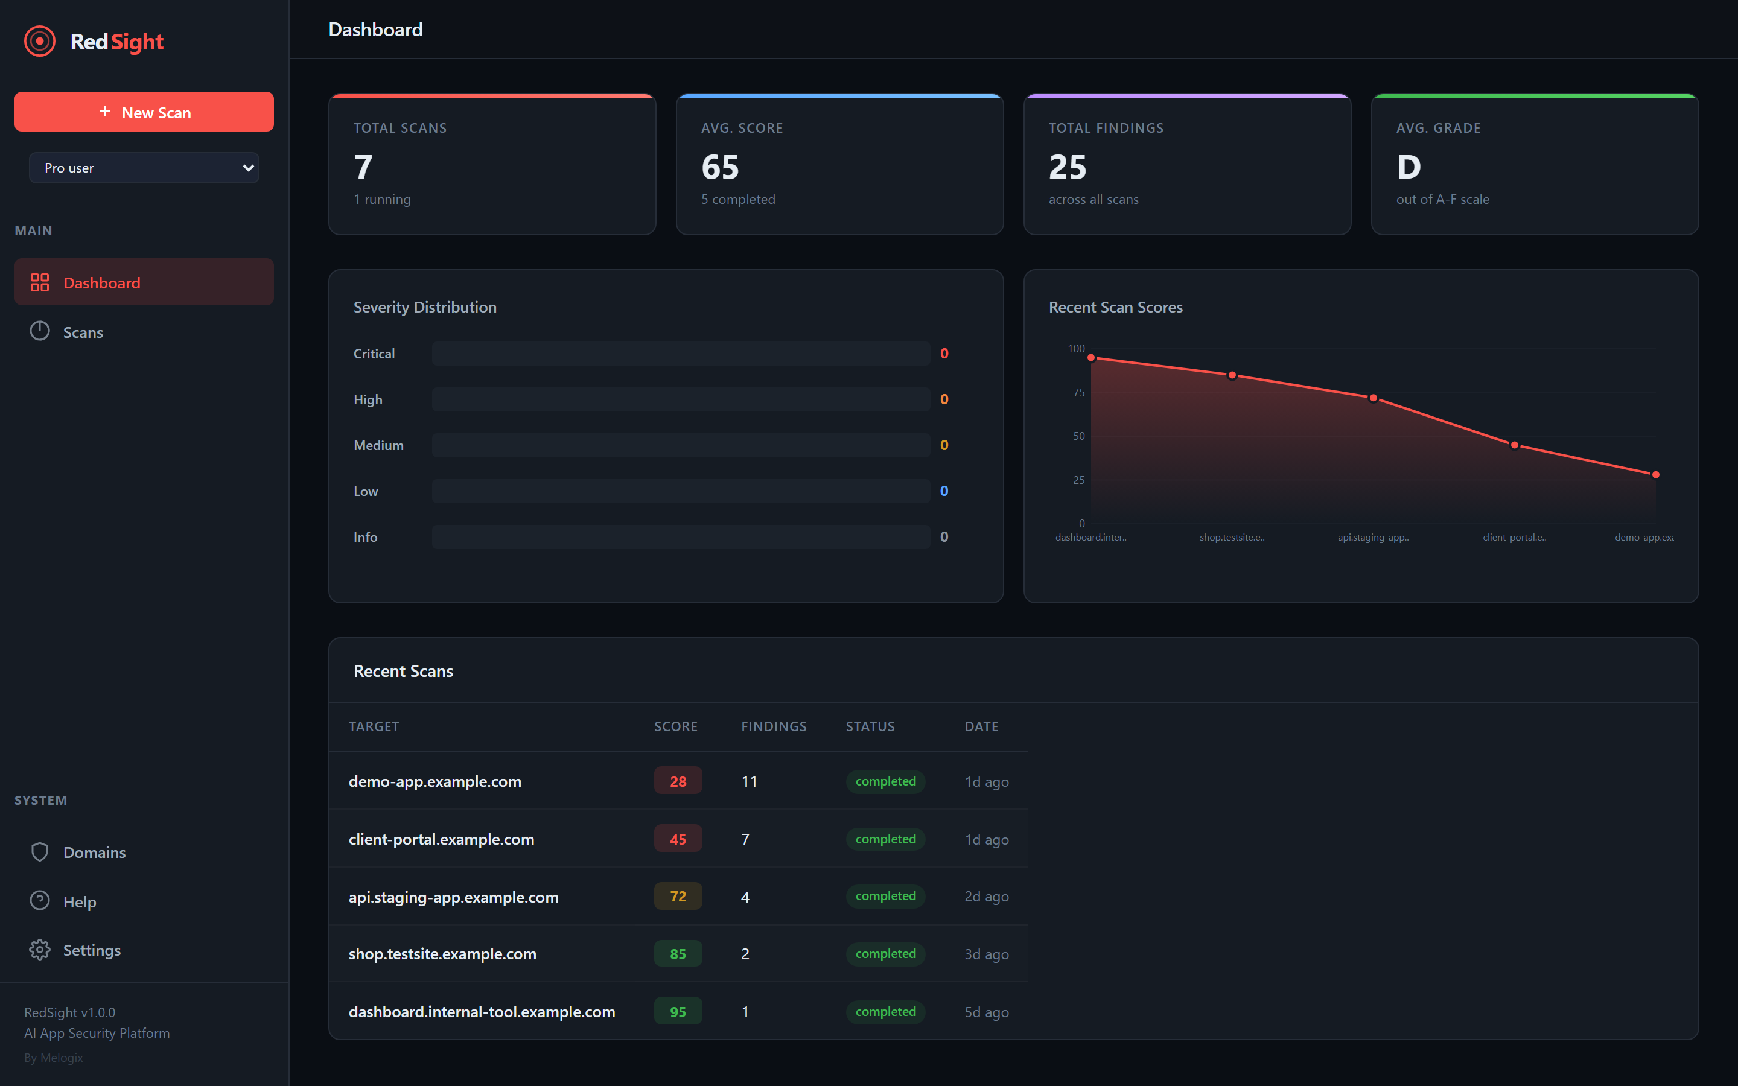This screenshot has height=1086, width=1738.
Task: Click the Critical severity distribution bar
Action: (x=681, y=353)
